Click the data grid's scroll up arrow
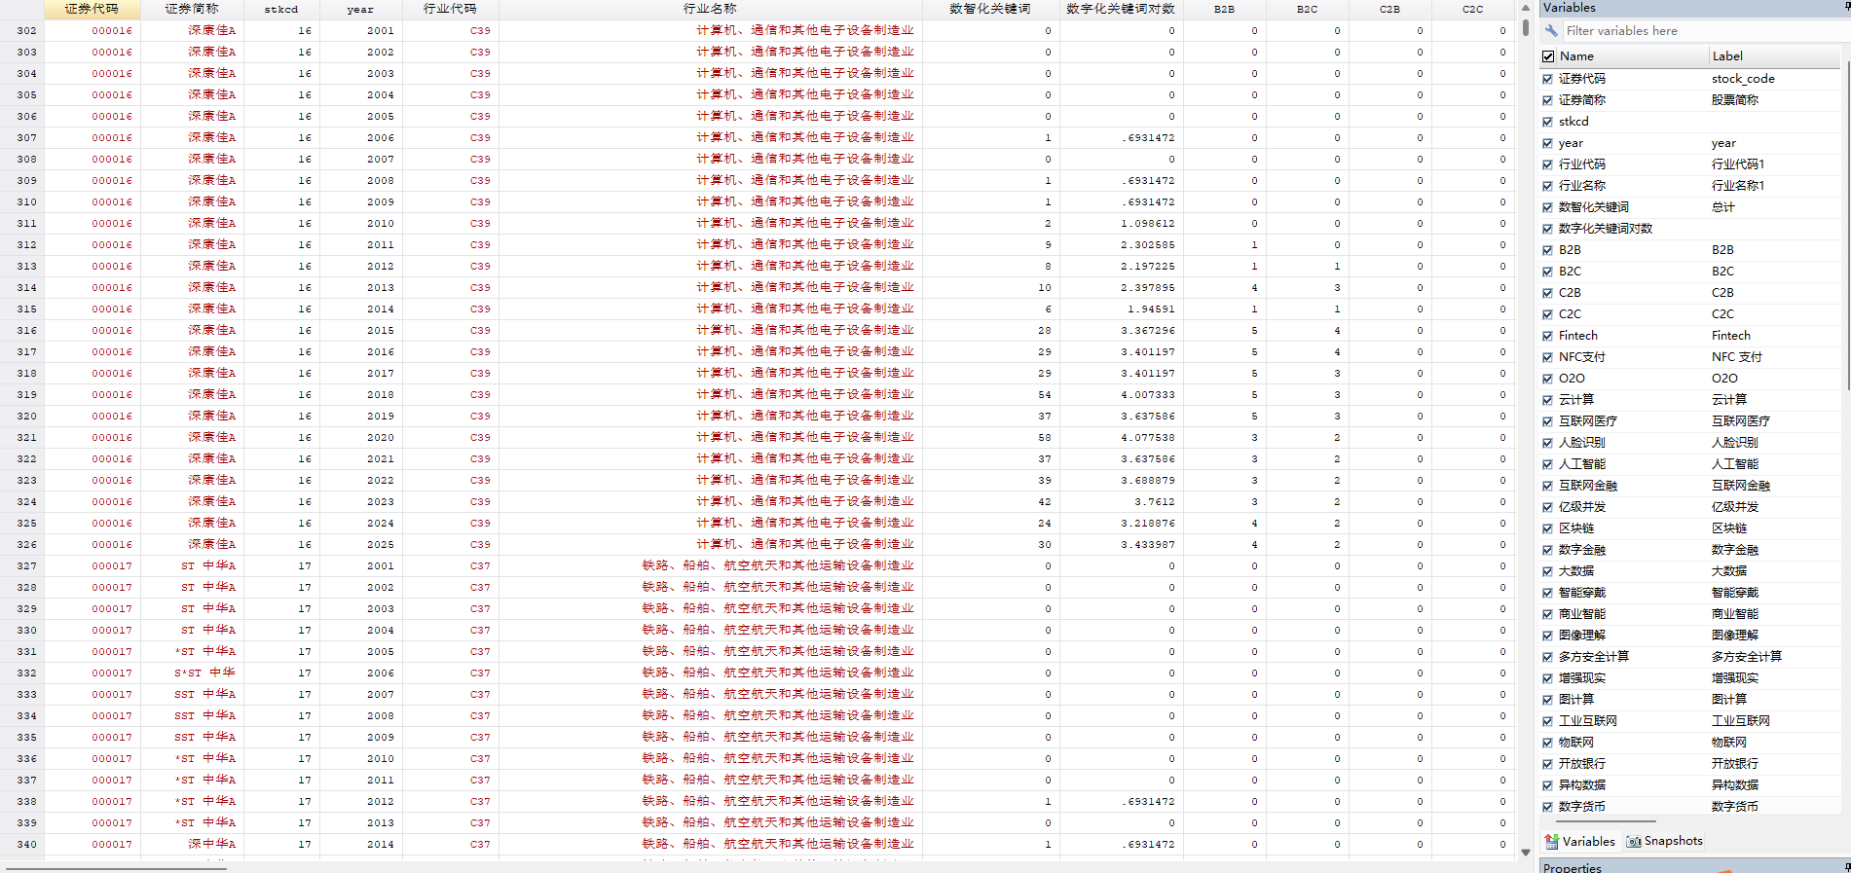 1526,8
